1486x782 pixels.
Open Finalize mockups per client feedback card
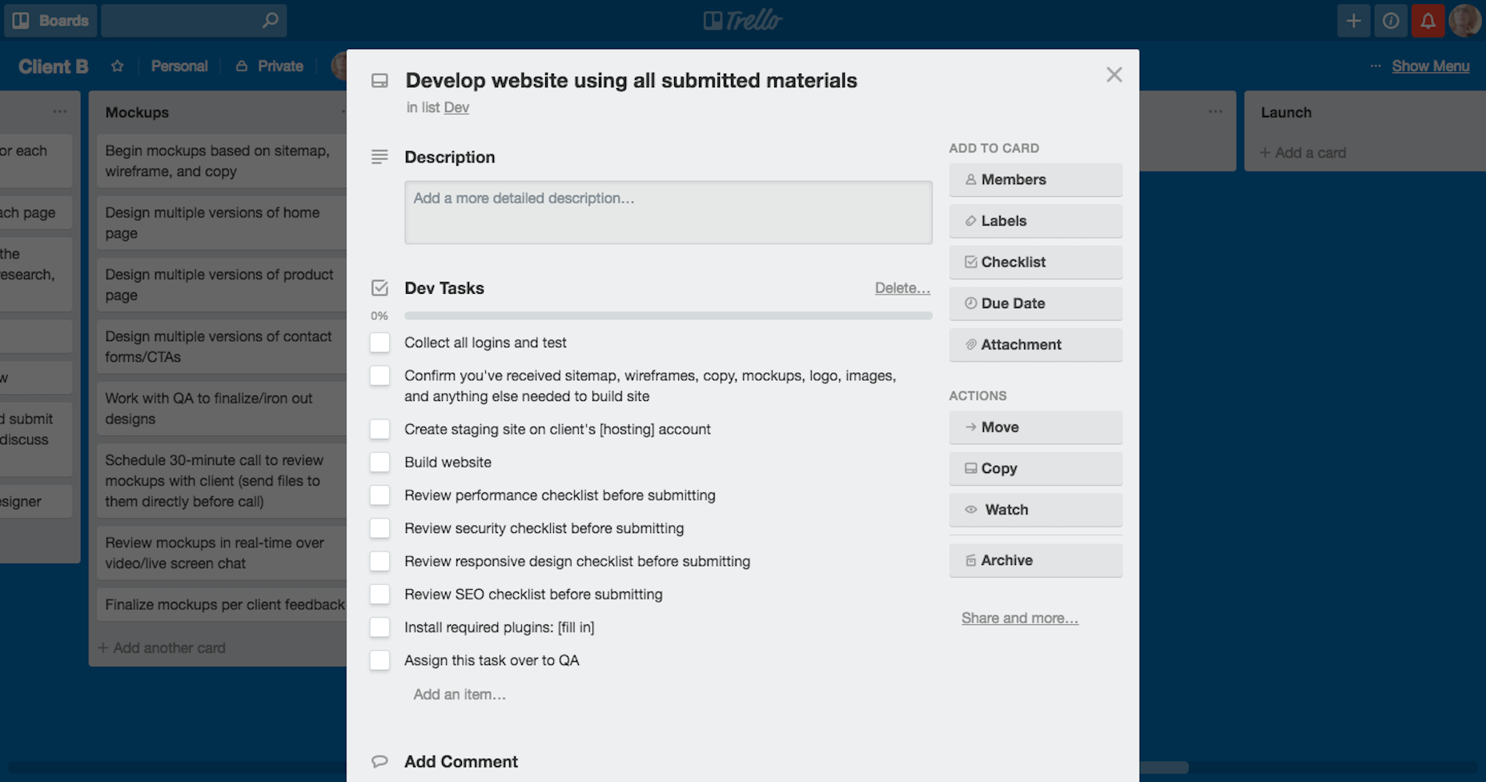(x=222, y=604)
